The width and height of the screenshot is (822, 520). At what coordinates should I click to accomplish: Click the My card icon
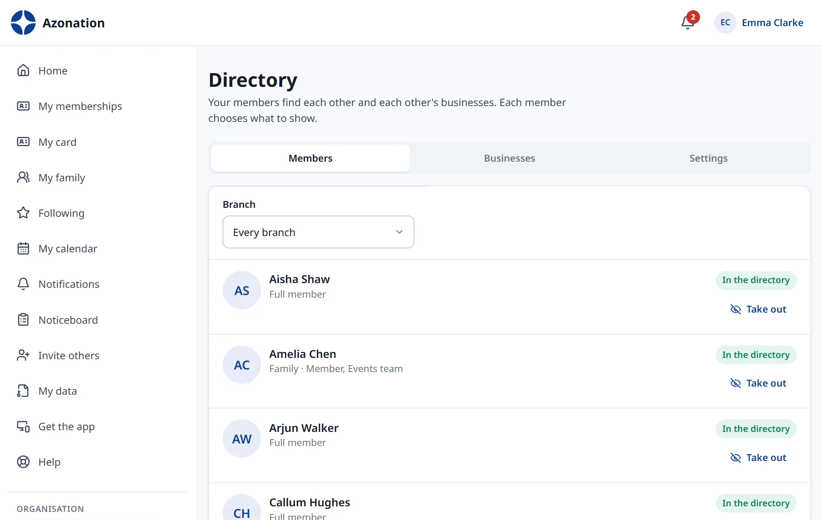23,142
